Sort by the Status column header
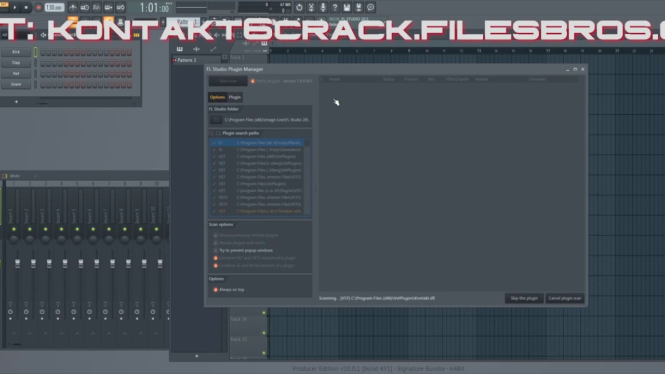The height and width of the screenshot is (374, 665). point(389,79)
